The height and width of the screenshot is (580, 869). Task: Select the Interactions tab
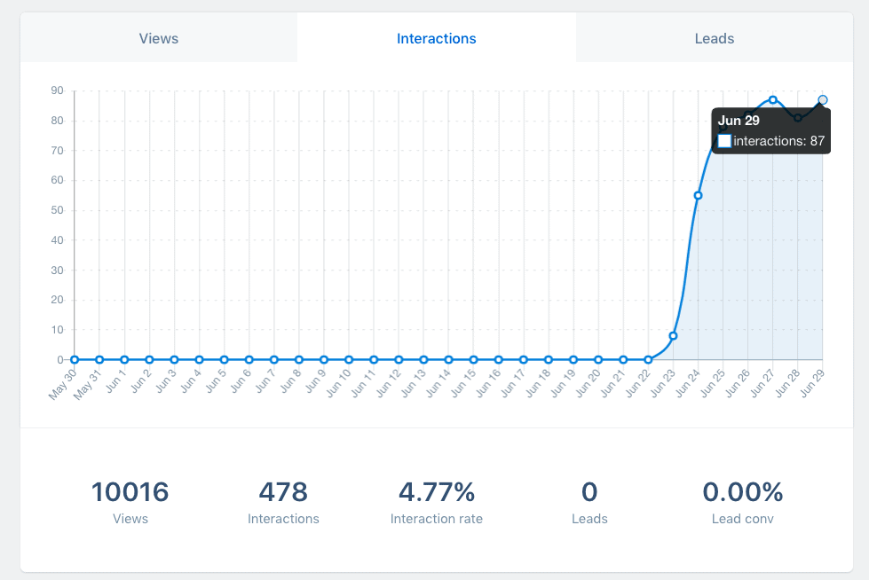point(436,39)
